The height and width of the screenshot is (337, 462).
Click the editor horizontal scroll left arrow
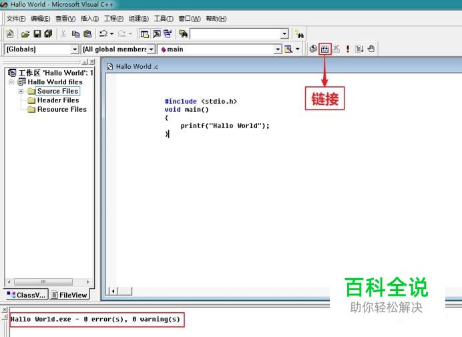point(113,292)
